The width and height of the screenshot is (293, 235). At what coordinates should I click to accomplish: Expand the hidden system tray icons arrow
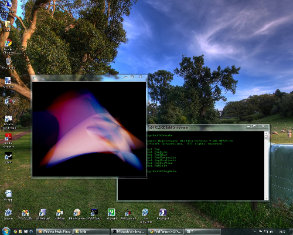(255, 231)
